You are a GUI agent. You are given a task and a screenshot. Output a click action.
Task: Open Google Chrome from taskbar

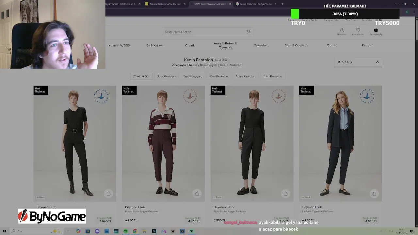coord(135,231)
